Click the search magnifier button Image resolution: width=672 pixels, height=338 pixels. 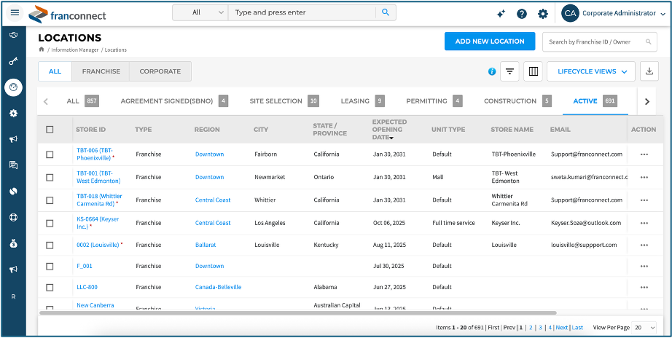click(386, 12)
